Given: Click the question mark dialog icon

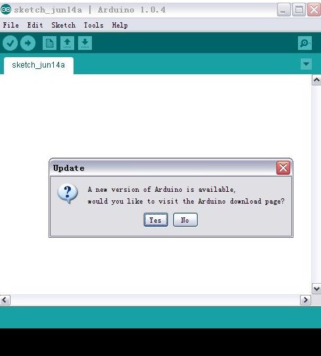Looking at the screenshot, I should pyautogui.click(x=68, y=194).
